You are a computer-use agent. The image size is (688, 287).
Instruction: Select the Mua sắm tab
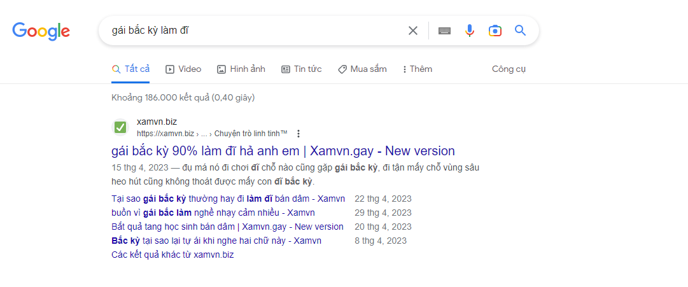(362, 69)
